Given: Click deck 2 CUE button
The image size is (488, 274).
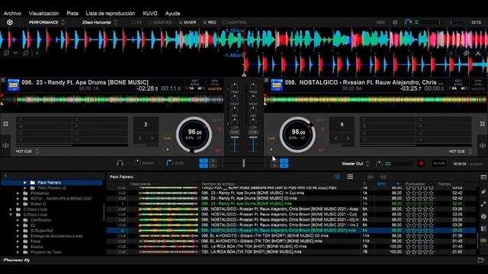Looking at the screenshot, I should 271,139.
